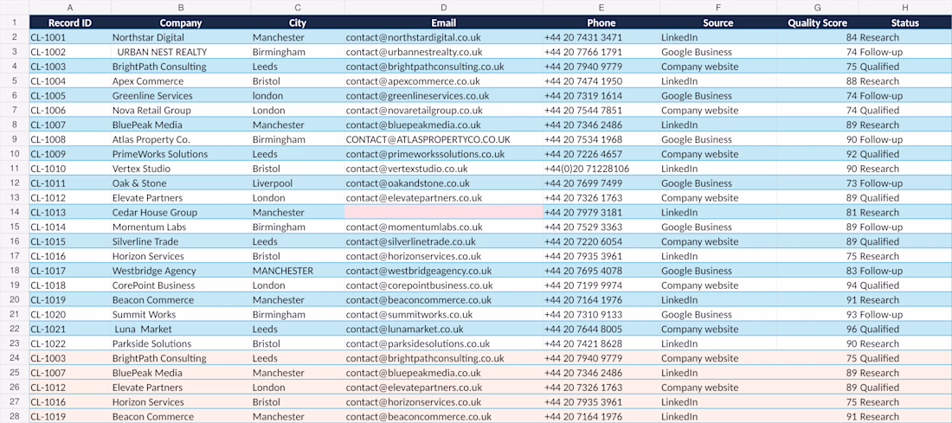The width and height of the screenshot is (952, 423).
Task: Select cell 'Apex Commerce'
Action: point(181,81)
